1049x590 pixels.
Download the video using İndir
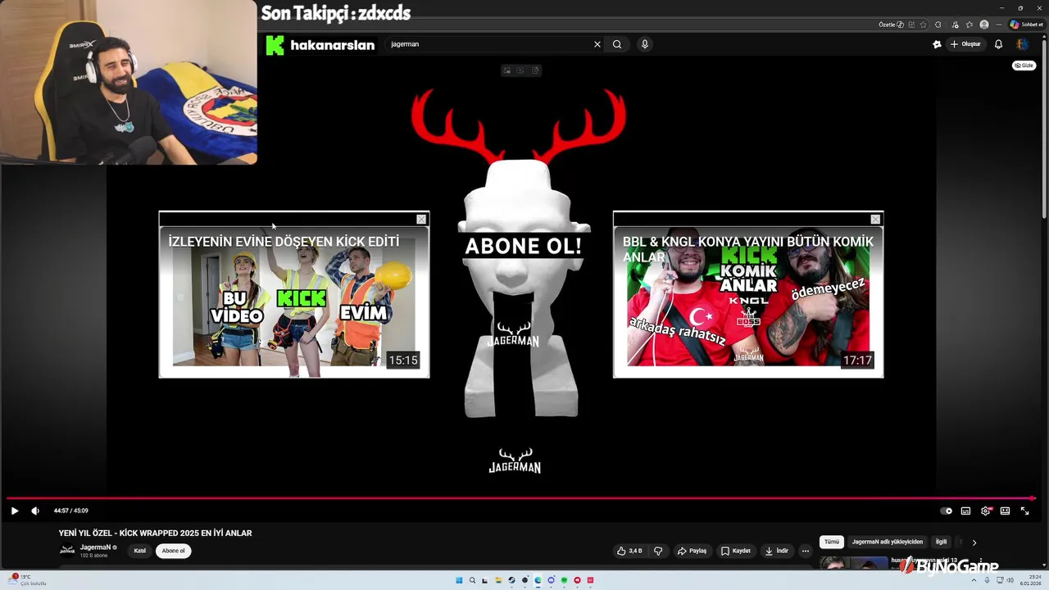(x=776, y=551)
